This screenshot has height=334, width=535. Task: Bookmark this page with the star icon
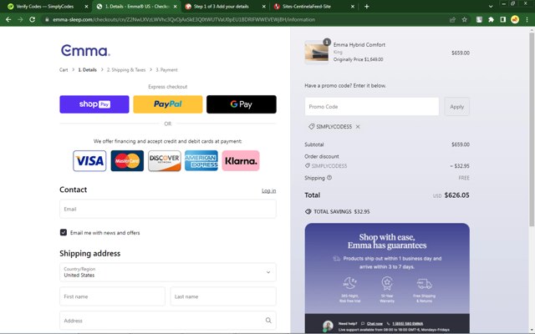point(465,20)
